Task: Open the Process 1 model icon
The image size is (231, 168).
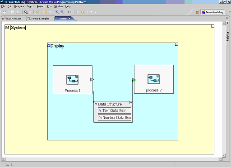Action: [72, 80]
